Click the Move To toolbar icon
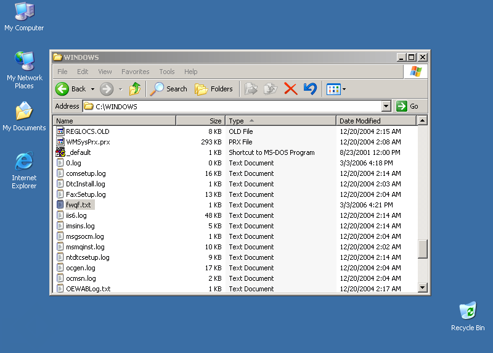Image resolution: width=493 pixels, height=353 pixels. pyautogui.click(x=251, y=89)
